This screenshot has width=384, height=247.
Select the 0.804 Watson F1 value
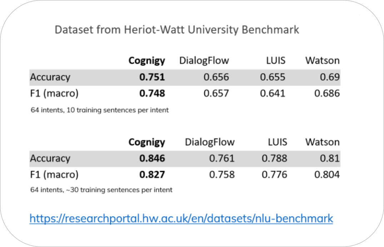tap(327, 175)
